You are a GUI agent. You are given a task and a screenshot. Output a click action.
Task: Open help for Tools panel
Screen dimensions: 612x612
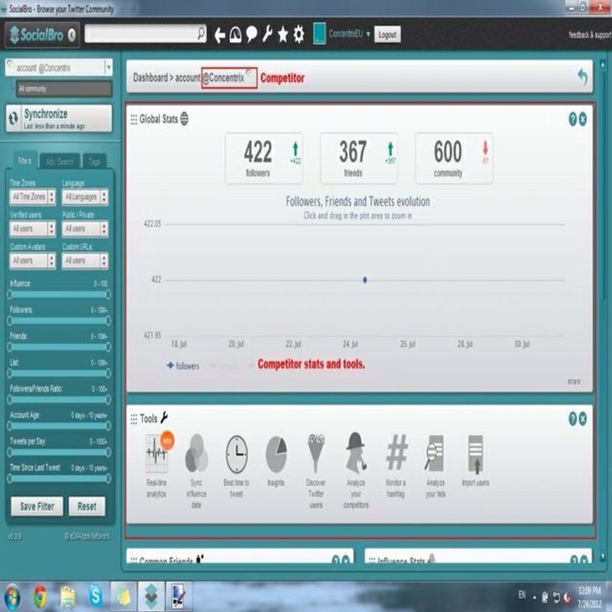572,419
